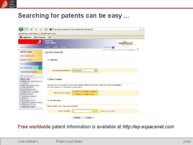Image resolution: width=193 pixels, height=145 pixels.
Task: Select Persons or organisations radio option
Action: pos(74,94)
